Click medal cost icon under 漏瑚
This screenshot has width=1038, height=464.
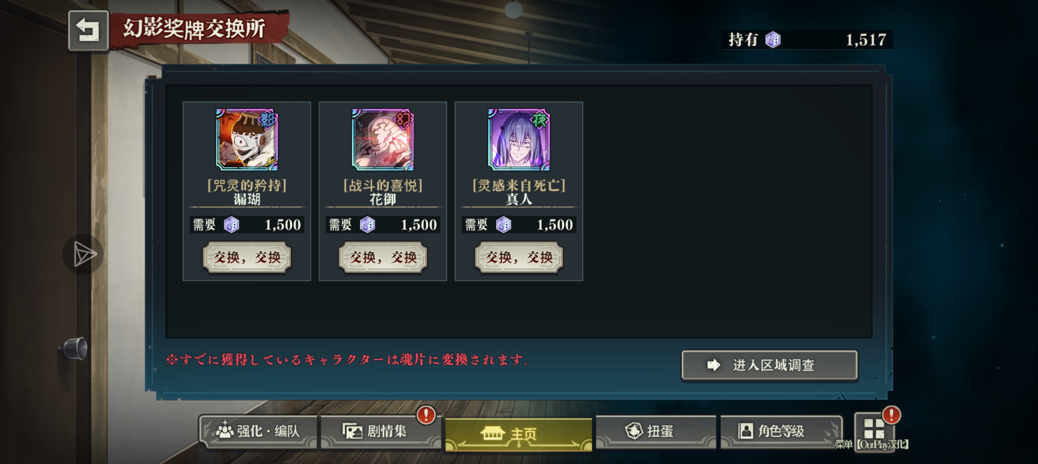[x=232, y=225]
